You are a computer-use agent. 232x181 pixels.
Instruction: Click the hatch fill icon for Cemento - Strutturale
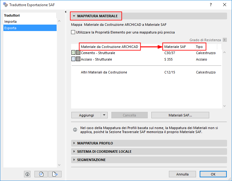point(74,53)
